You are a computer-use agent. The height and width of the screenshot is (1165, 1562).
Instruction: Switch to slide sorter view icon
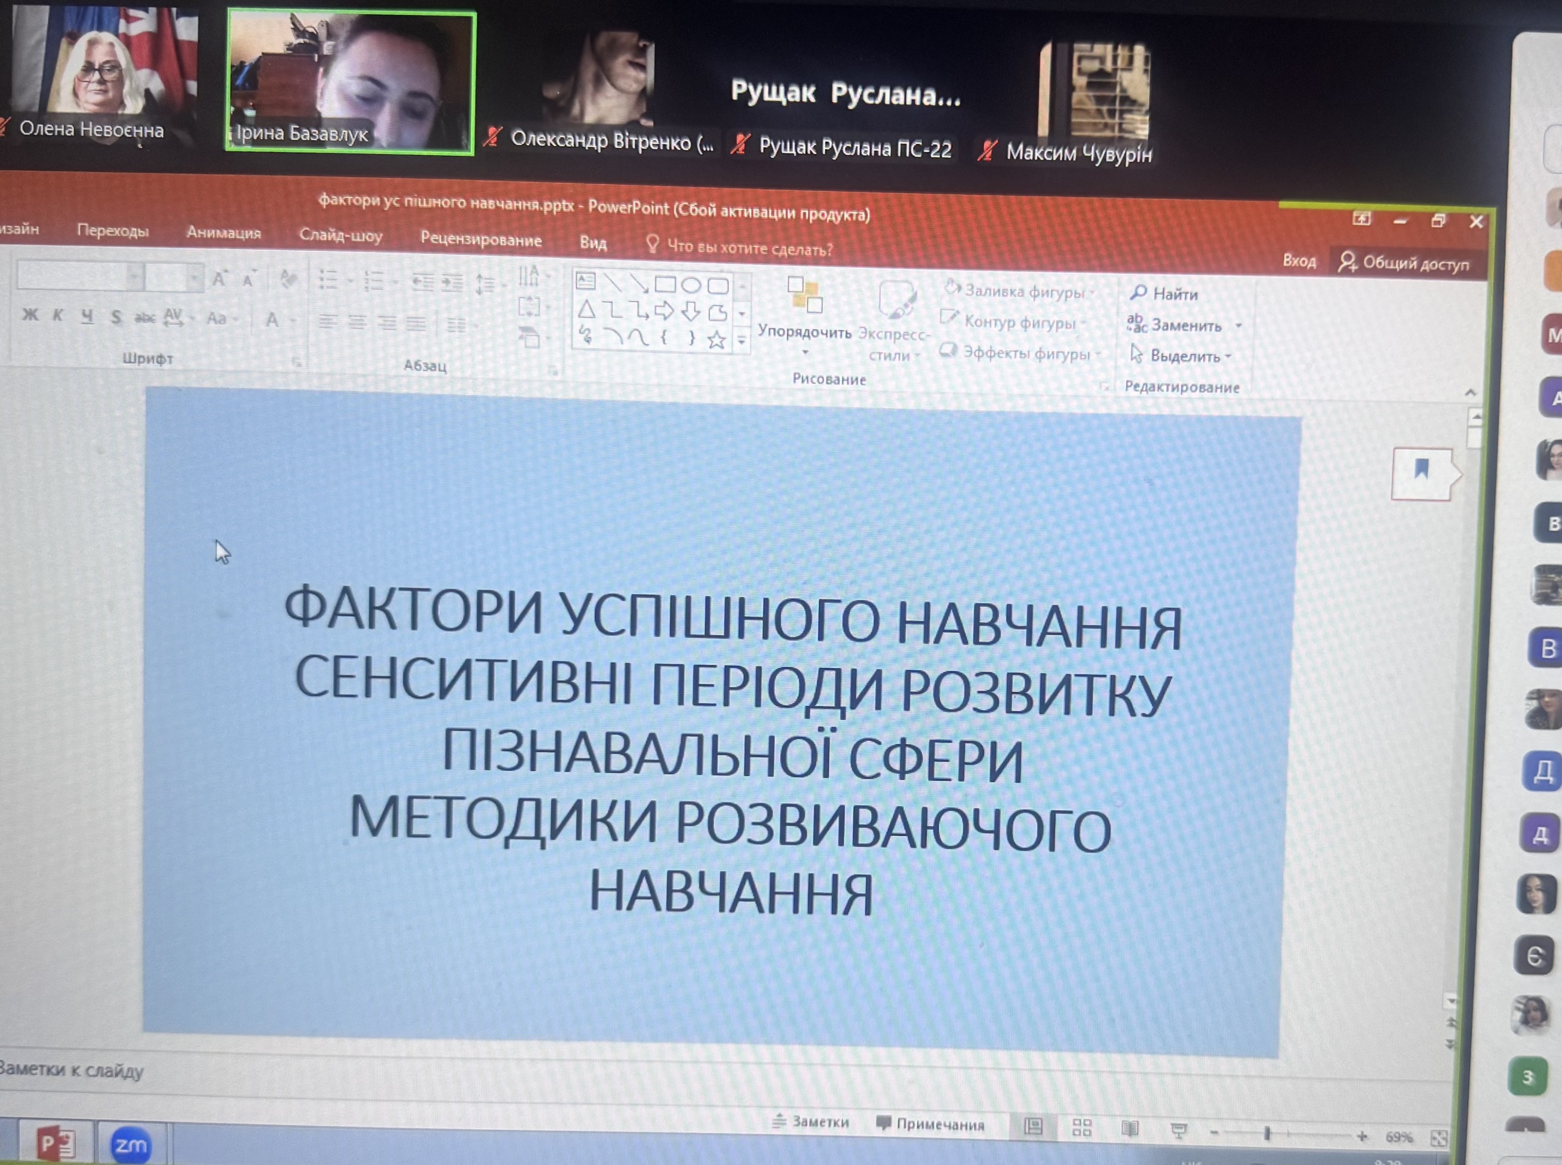click(x=1081, y=1127)
